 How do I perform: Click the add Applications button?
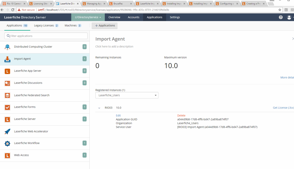[x=105, y=25]
